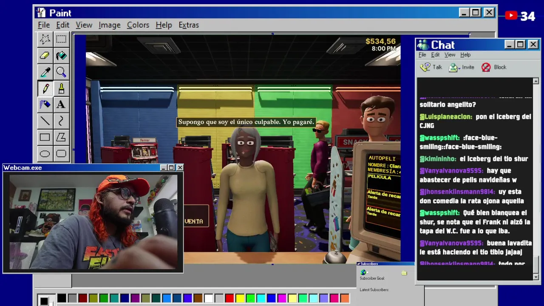
Task: Open the File menu in Chat window
Action: [422, 55]
